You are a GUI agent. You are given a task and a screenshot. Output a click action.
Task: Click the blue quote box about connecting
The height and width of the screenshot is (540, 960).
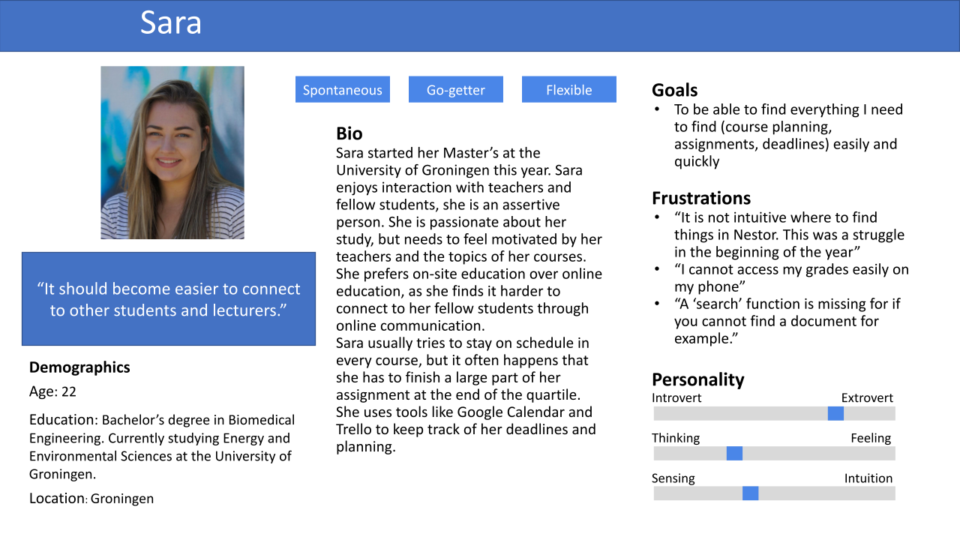169,298
